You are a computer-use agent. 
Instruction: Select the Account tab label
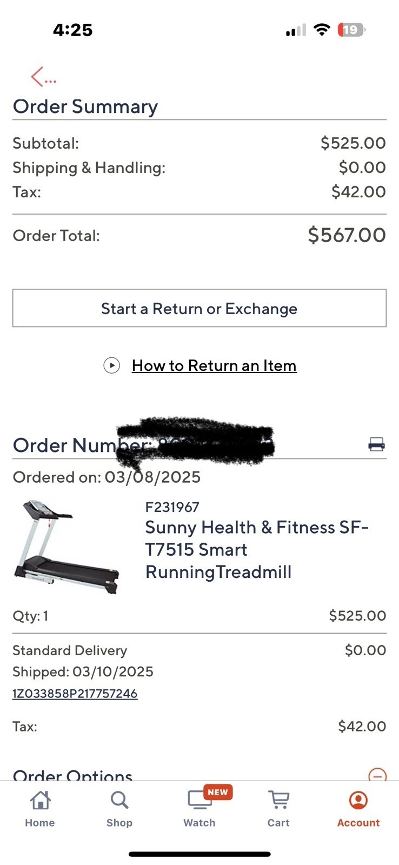(358, 823)
